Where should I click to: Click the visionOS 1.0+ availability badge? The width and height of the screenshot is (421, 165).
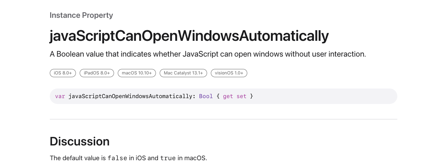[x=229, y=73]
